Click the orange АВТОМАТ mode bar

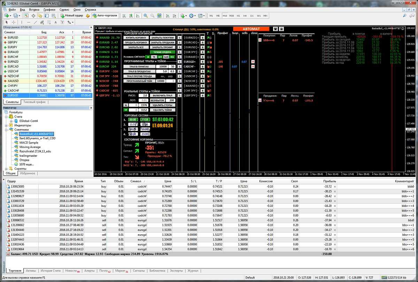251,29
